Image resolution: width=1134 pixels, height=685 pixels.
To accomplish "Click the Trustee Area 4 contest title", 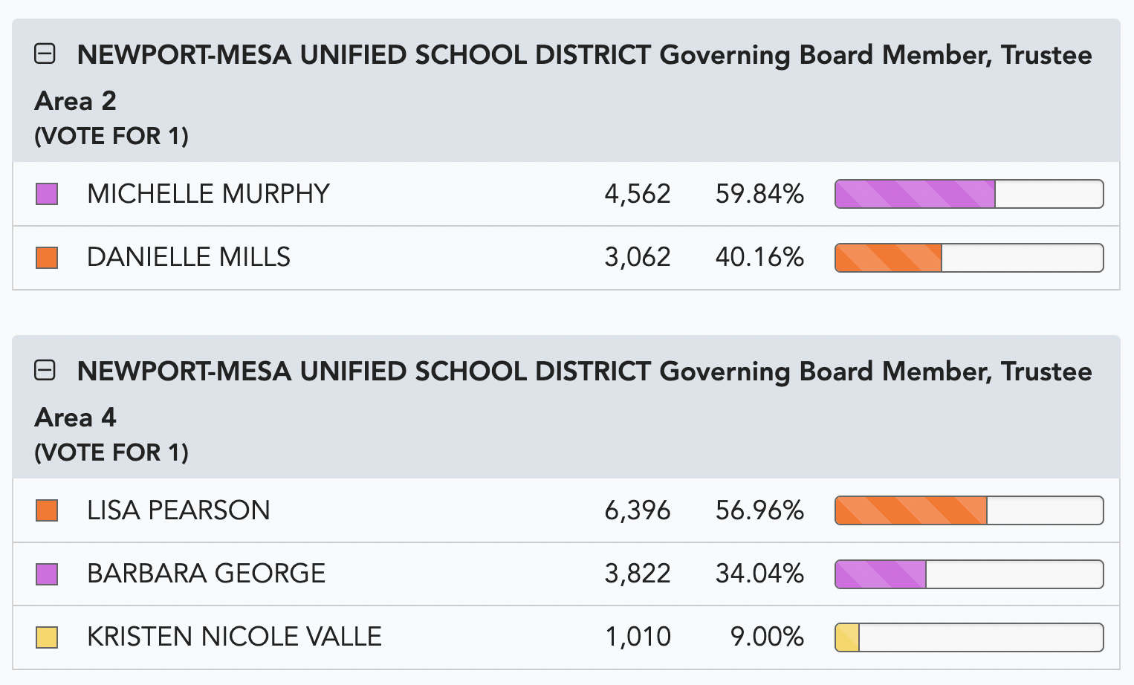I will tap(563, 394).
